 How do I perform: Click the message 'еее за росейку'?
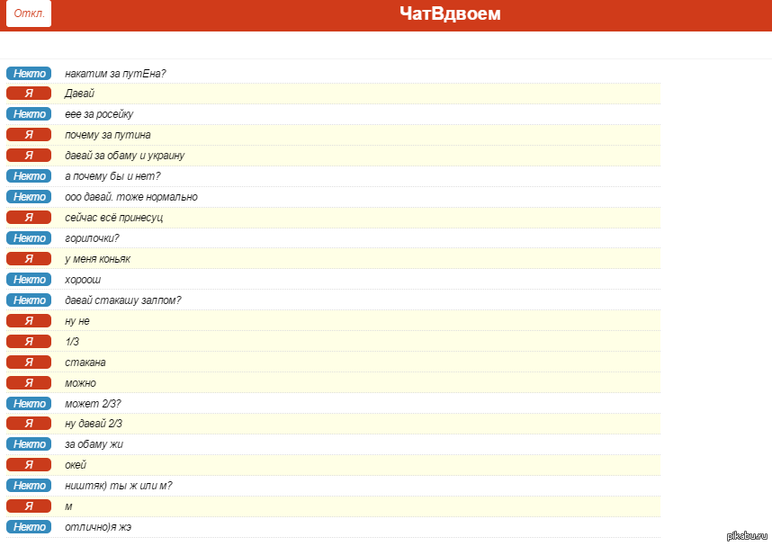coord(99,114)
